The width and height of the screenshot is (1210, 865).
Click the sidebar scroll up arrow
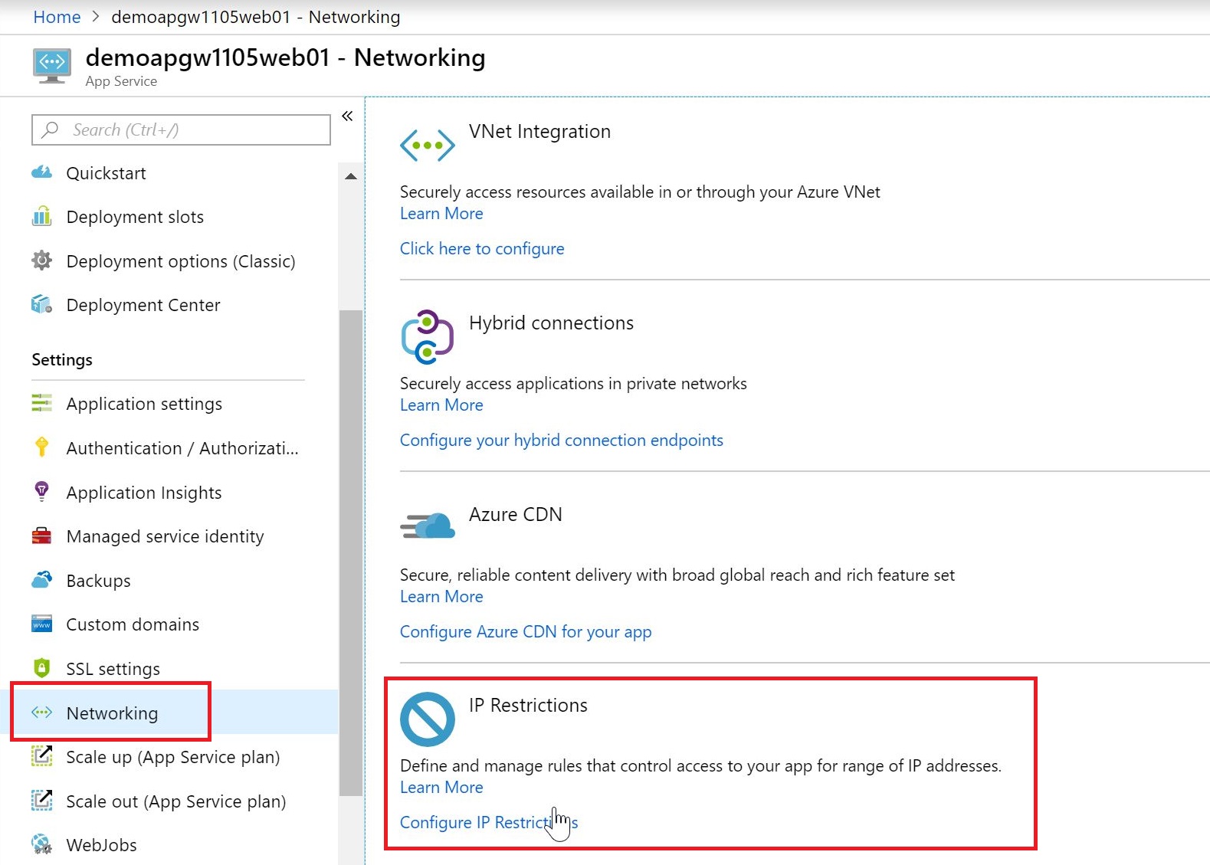[351, 176]
